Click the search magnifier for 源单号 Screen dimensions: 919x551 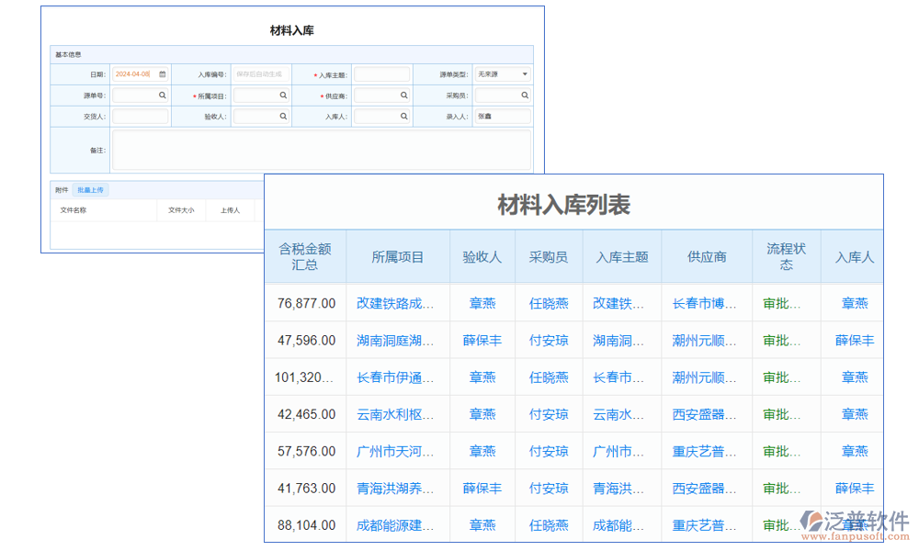click(x=162, y=95)
